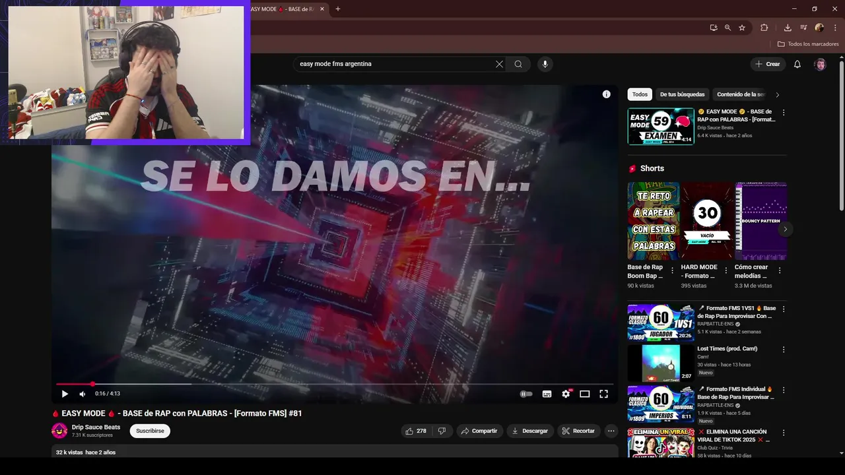This screenshot has width=845, height=475.
Task: Open zoom magnifier in address bar
Action: [x=727, y=28]
